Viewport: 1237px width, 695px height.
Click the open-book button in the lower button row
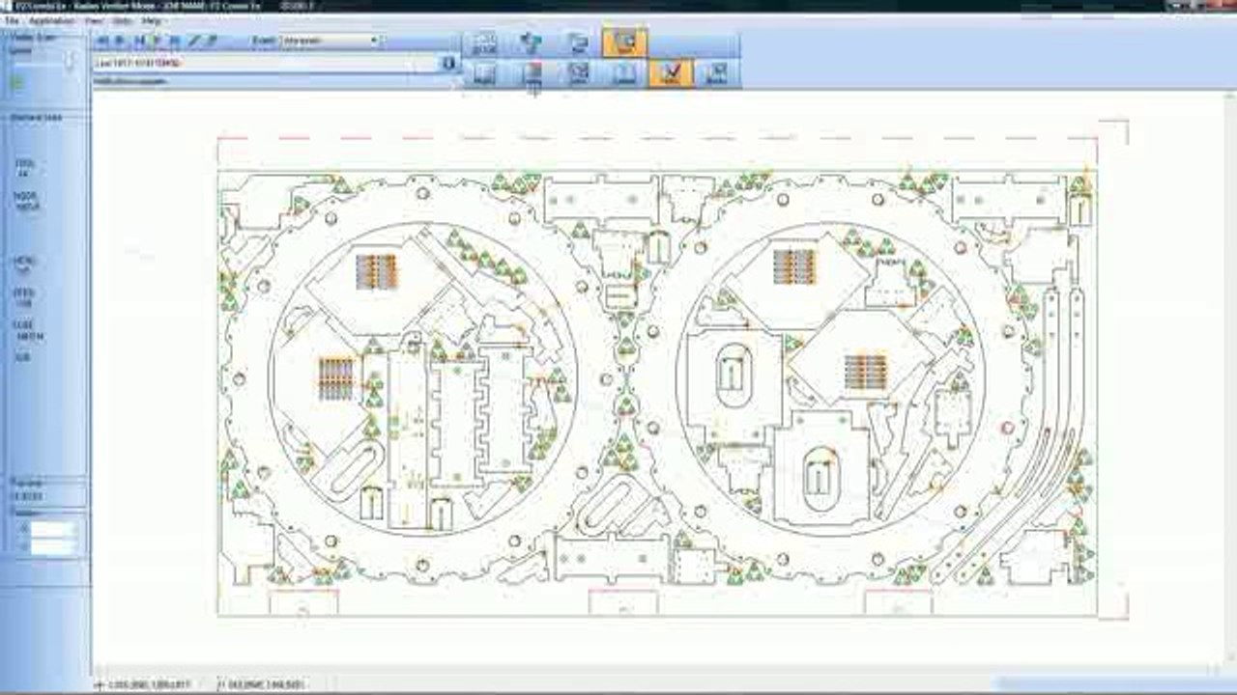(624, 73)
